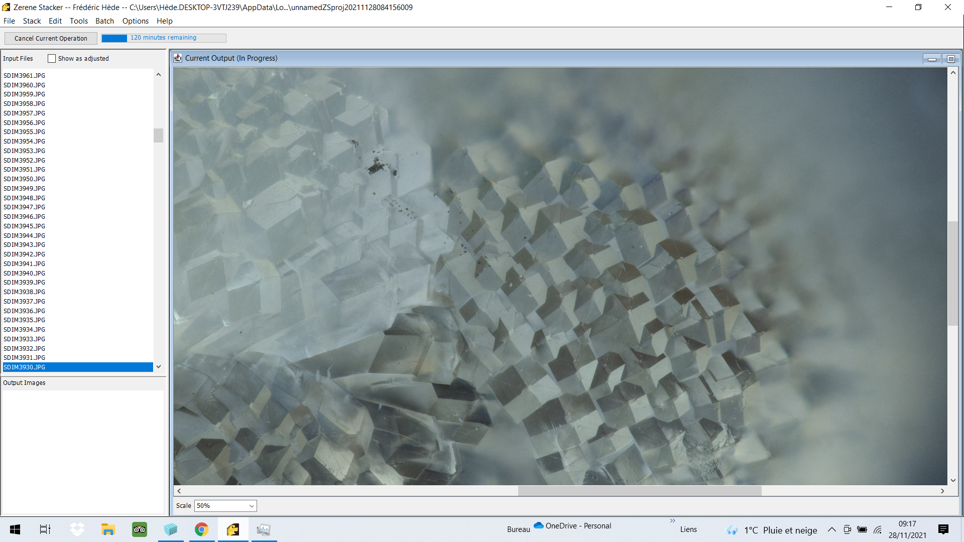964x542 pixels.
Task: Click the input files list down arrow
Action: click(159, 367)
